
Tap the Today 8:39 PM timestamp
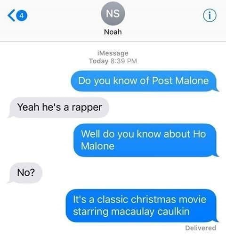pyautogui.click(x=113, y=61)
